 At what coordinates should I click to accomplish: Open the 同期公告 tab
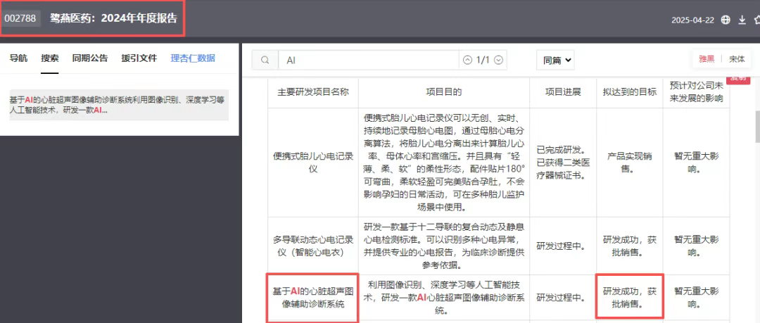pyautogui.click(x=90, y=58)
